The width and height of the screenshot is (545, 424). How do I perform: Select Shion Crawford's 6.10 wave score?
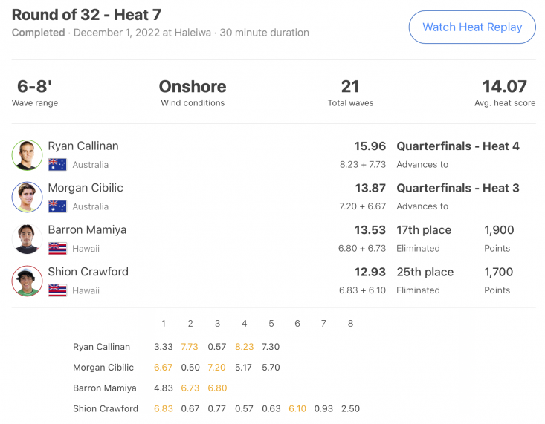(297, 408)
